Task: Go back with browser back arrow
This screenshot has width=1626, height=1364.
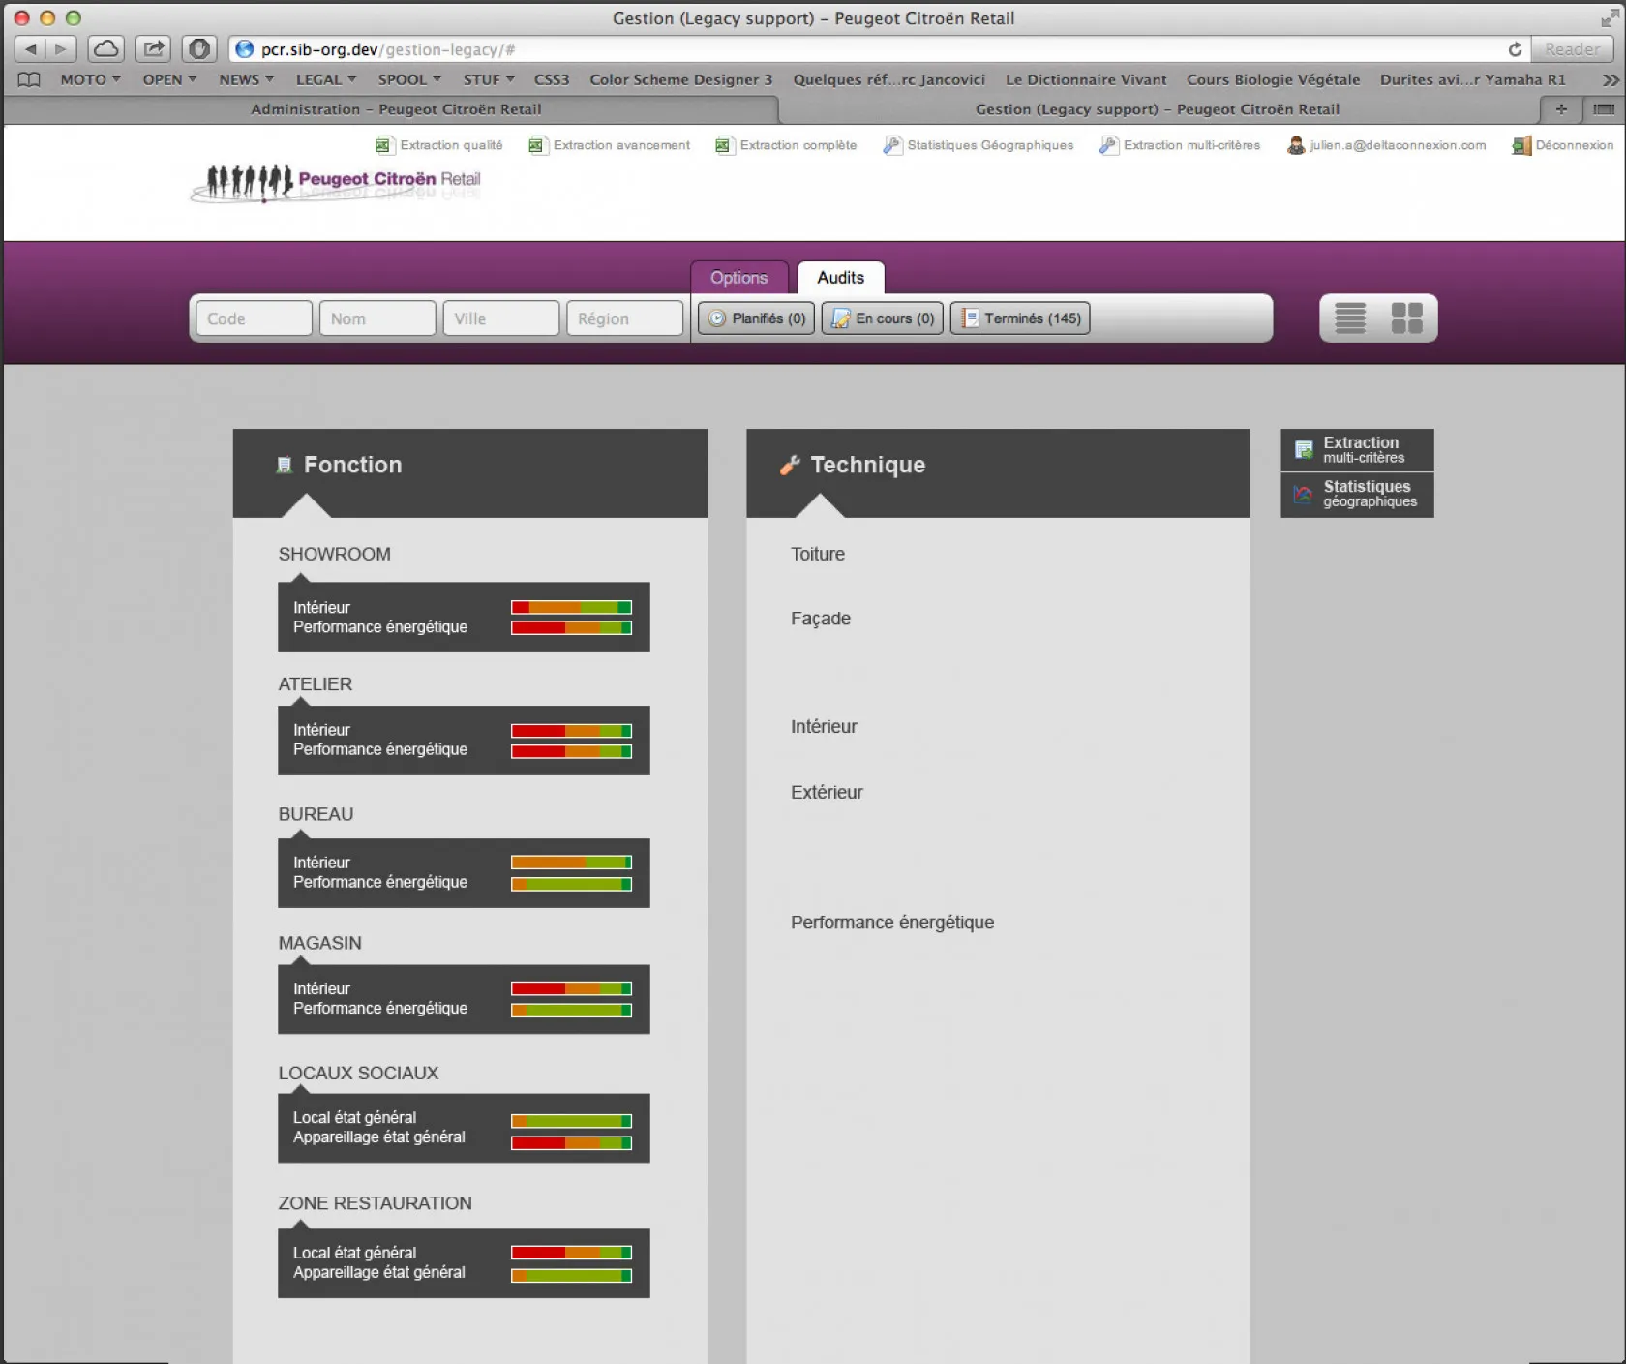Action: pyautogui.click(x=31, y=48)
